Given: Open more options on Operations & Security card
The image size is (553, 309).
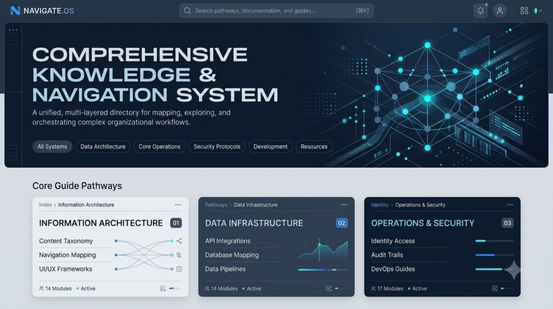Looking at the screenshot, I should 510,205.
